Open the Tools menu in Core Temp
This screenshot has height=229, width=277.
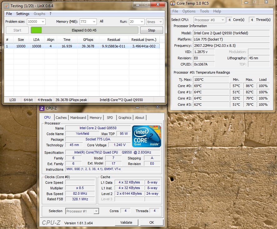point(204,11)
